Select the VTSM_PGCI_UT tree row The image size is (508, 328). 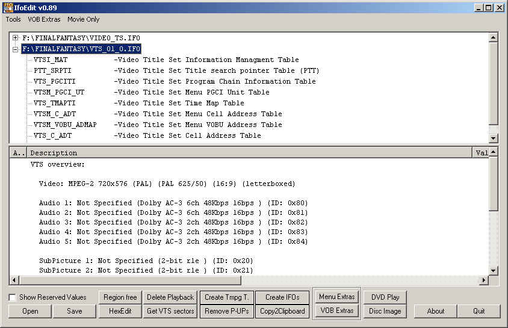151,92
